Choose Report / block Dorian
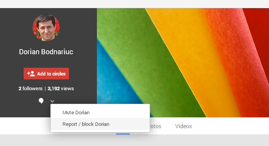Image resolution: width=269 pixels, height=146 pixels. [x=100, y=124]
